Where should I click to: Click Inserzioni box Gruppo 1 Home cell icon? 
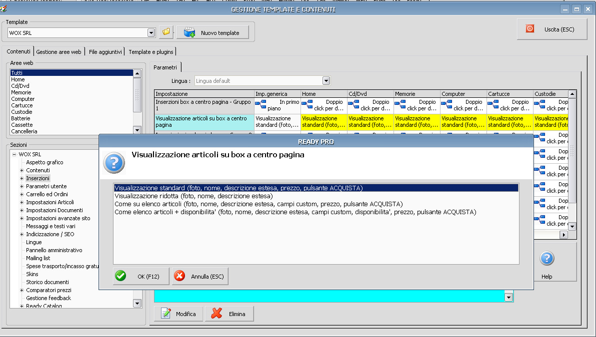[306, 103]
